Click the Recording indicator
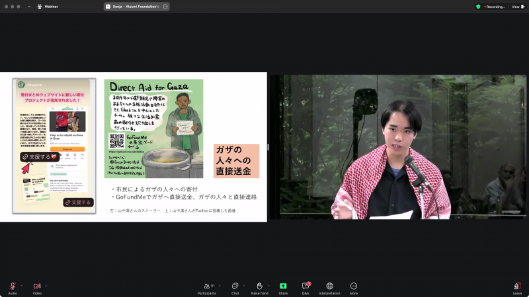The width and height of the screenshot is (529, 297). [x=495, y=7]
